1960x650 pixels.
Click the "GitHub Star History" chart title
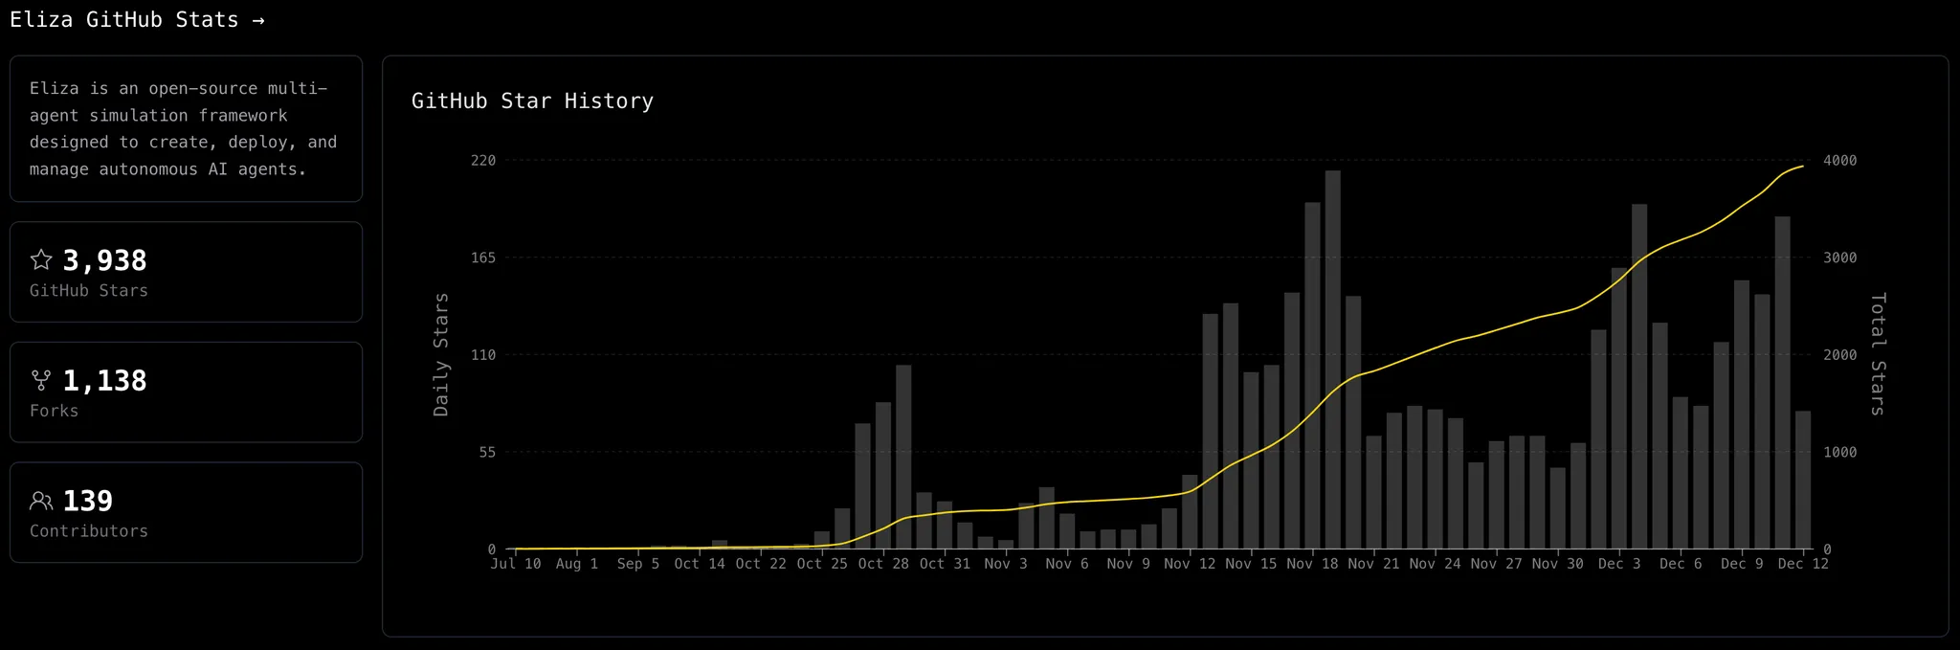532,101
